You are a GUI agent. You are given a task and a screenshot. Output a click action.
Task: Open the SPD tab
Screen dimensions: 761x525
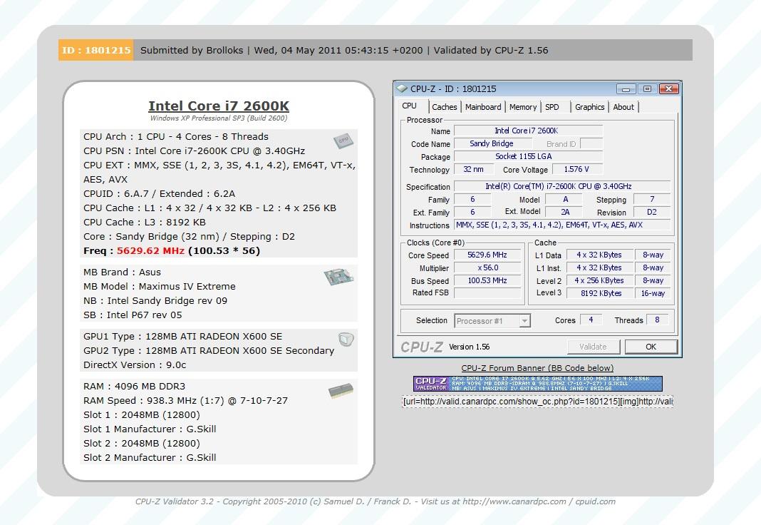[x=552, y=107]
